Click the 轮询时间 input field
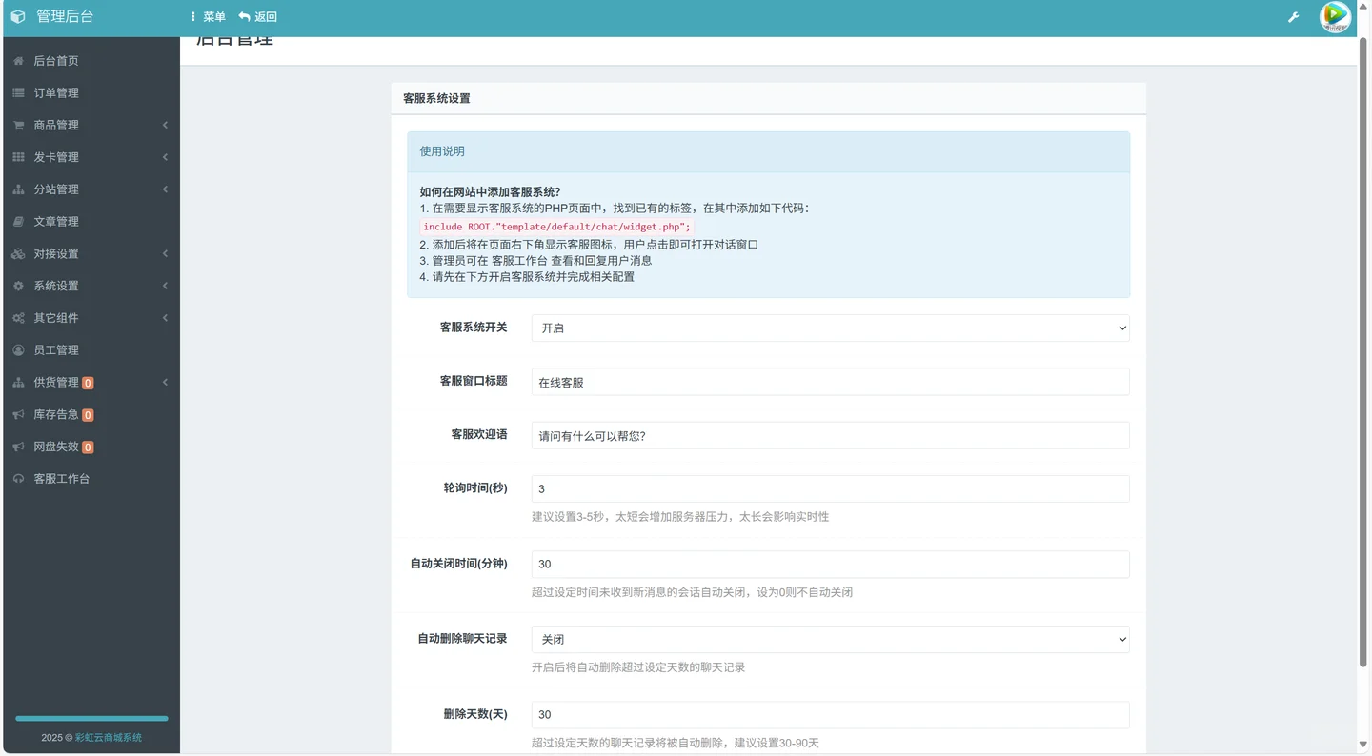 coord(829,488)
